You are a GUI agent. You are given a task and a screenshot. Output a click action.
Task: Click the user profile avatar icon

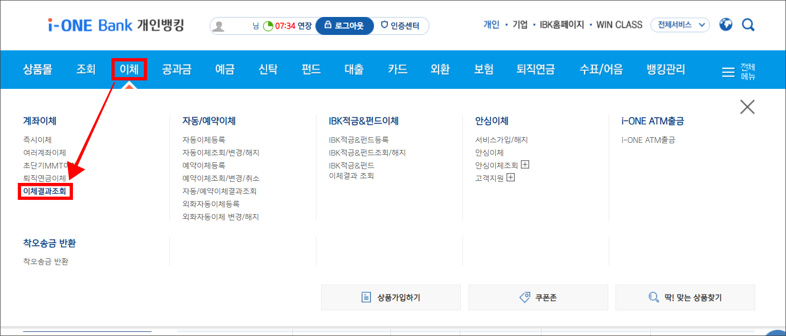(219, 26)
